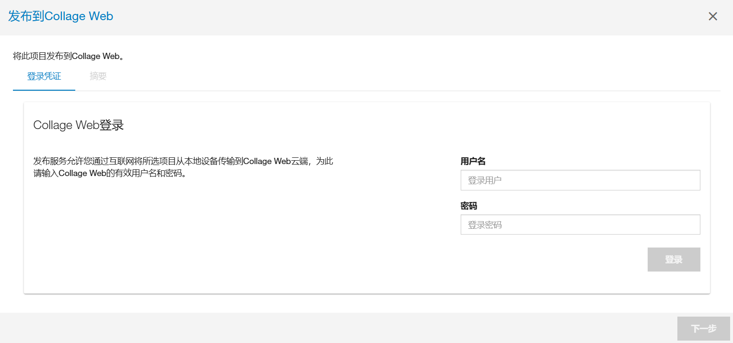Select the 登录用户 placeholder text
This screenshot has height=343, width=733.
485,180
